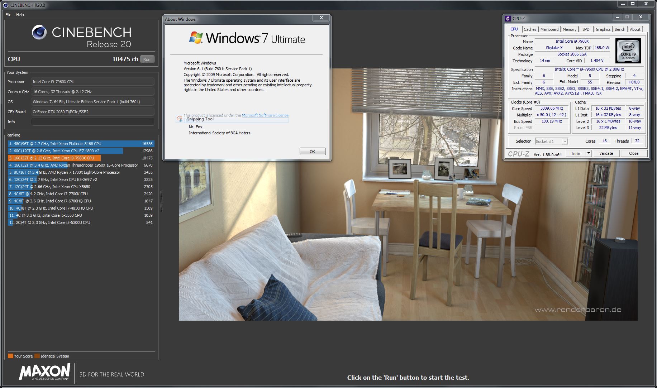Click the Cinebench title bar app icon
The height and width of the screenshot is (388, 657).
pos(6,5)
